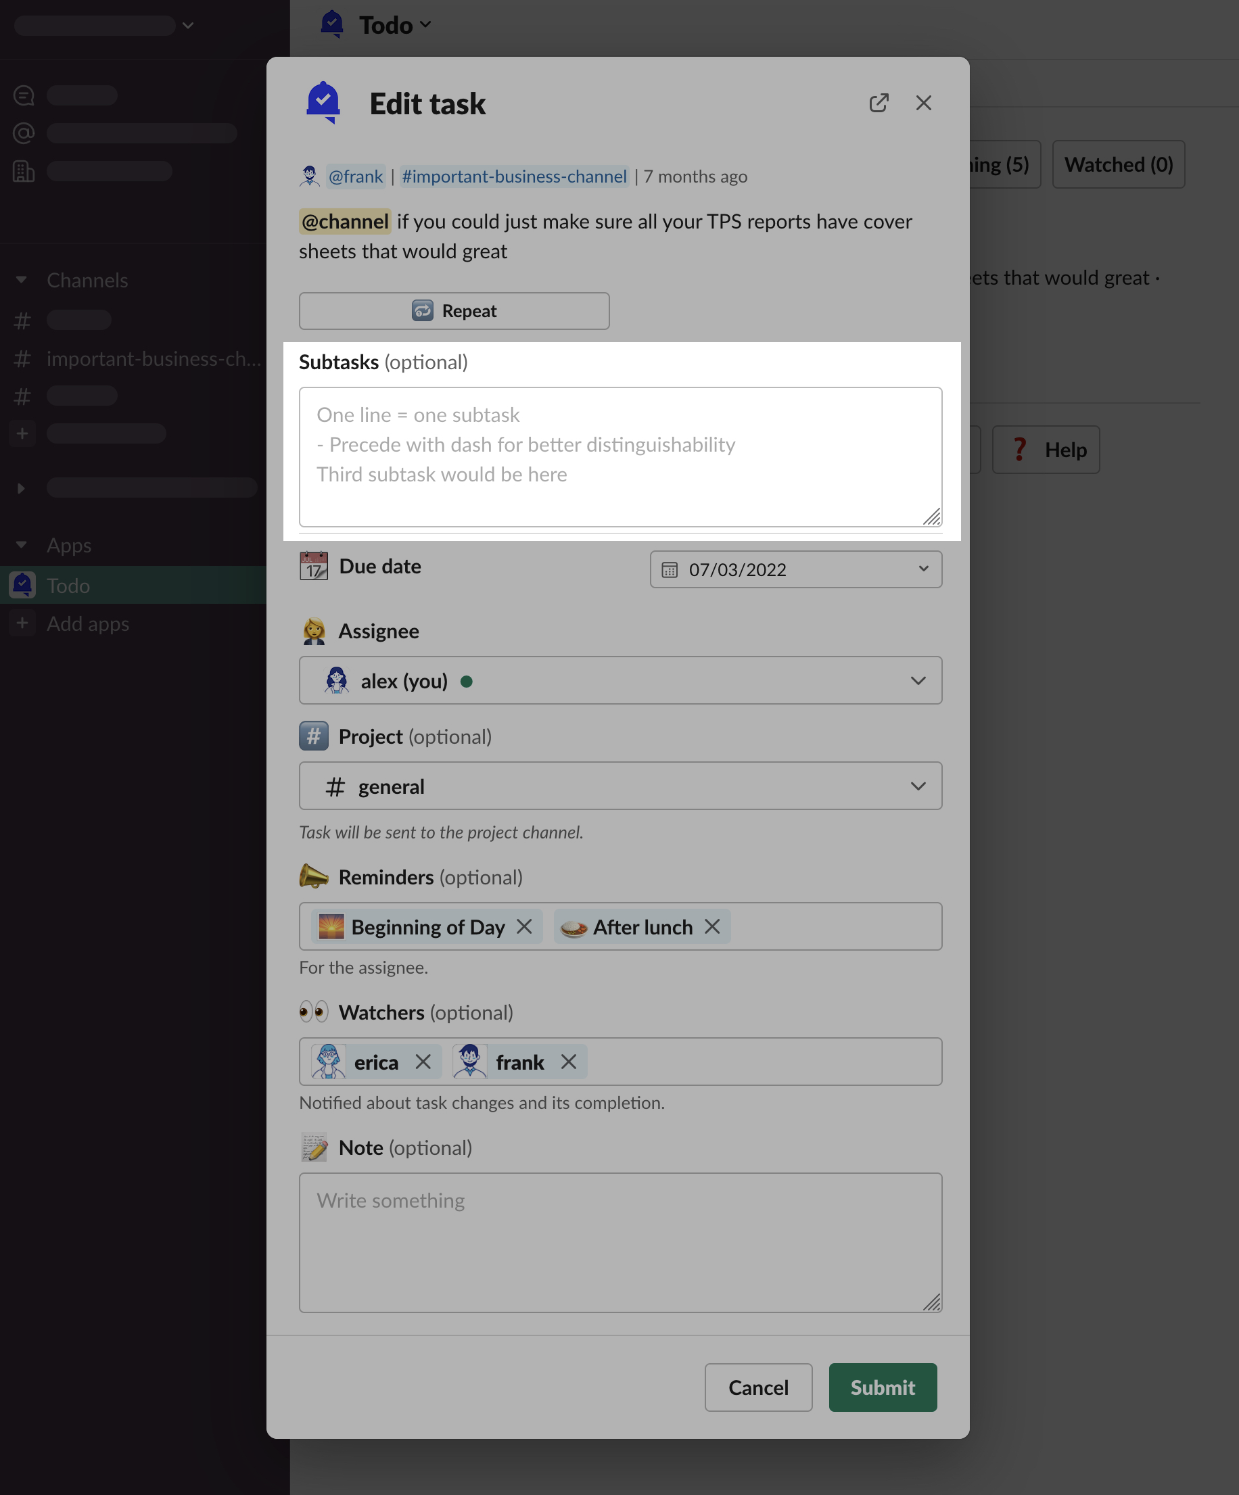The width and height of the screenshot is (1239, 1495).
Task: Click the #important-business-channel link
Action: click(x=513, y=176)
